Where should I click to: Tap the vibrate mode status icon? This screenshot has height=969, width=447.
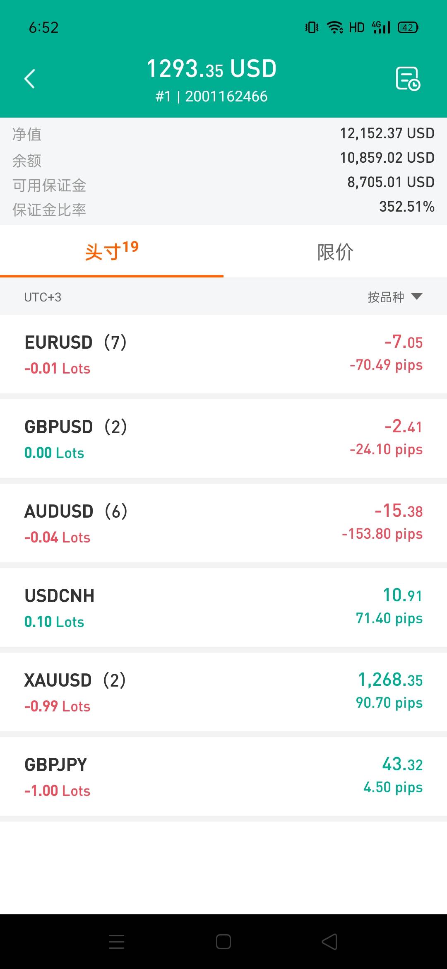tap(312, 27)
